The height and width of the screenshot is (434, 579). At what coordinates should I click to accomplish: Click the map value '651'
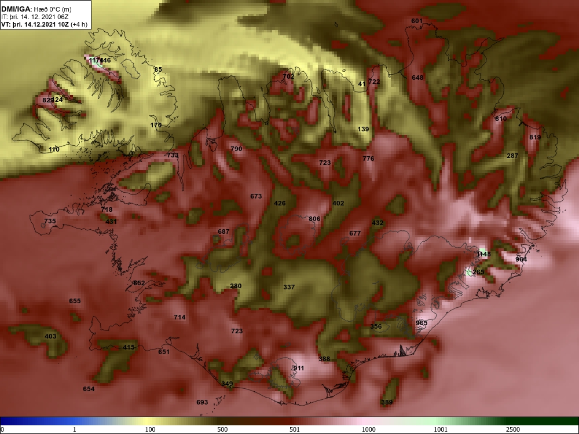tap(164, 352)
